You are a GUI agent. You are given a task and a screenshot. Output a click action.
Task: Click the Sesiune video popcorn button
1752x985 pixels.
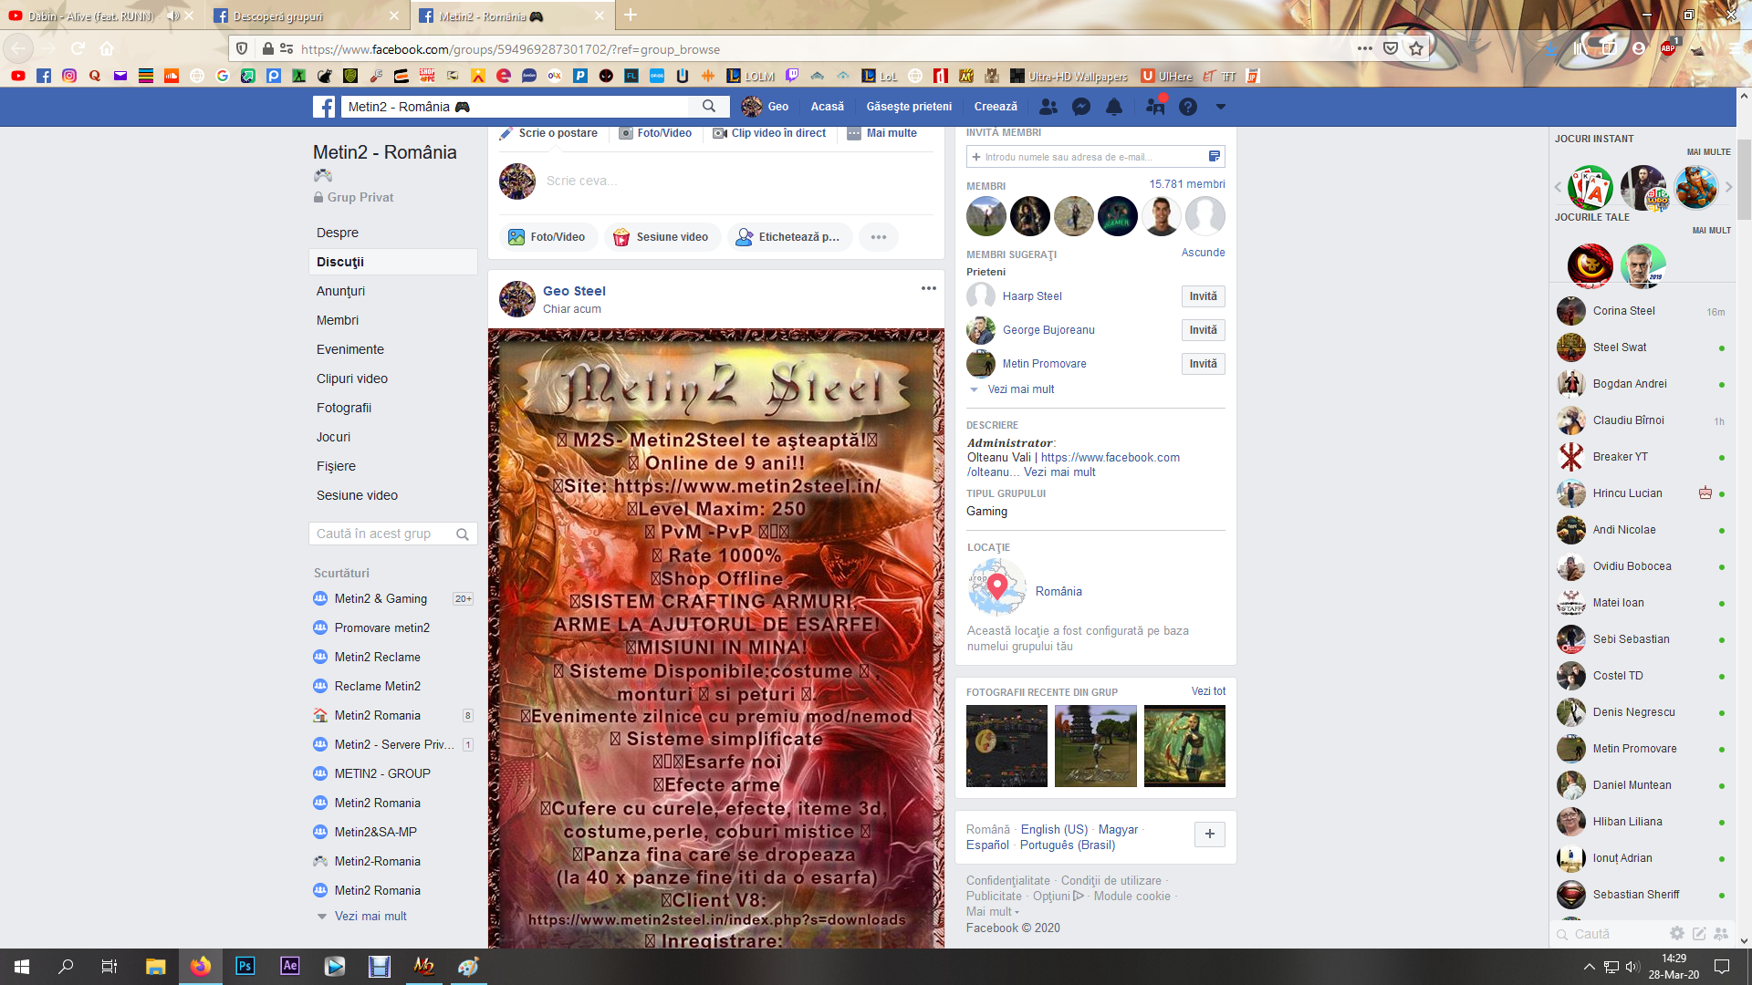tap(662, 237)
